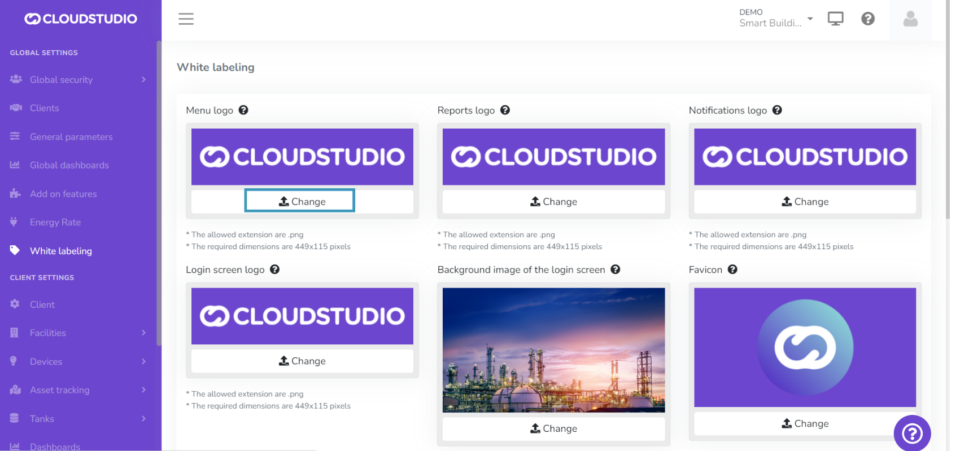
Task: Click help icon next to Favicon label
Action: point(732,269)
